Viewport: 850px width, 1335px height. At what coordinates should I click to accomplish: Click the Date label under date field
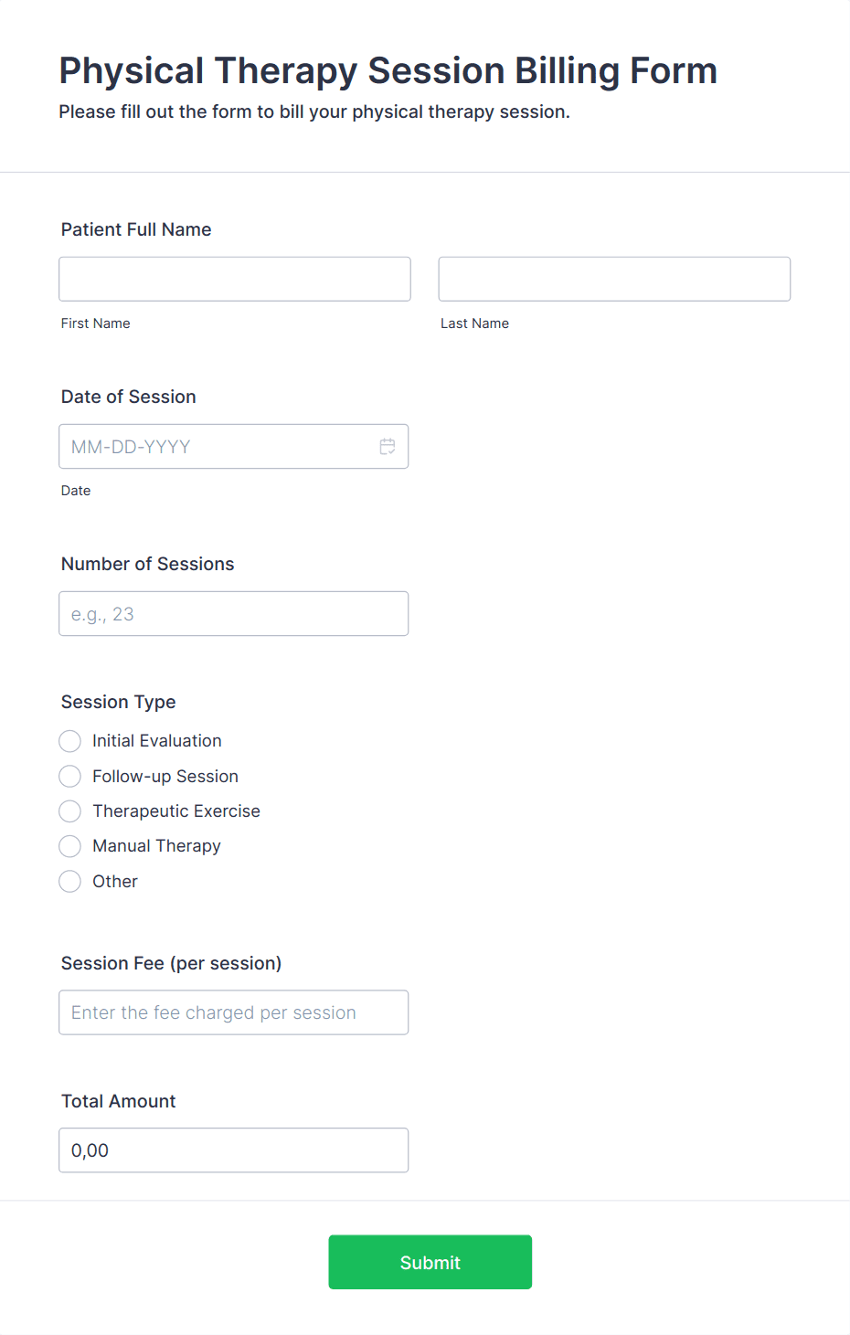(76, 491)
